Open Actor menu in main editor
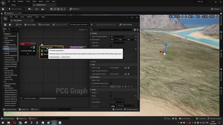 click(47, 1)
